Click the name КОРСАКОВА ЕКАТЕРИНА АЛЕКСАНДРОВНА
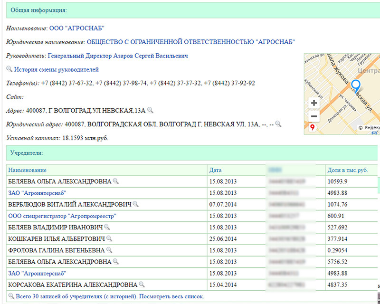The image size is (380, 304). click(x=73, y=285)
